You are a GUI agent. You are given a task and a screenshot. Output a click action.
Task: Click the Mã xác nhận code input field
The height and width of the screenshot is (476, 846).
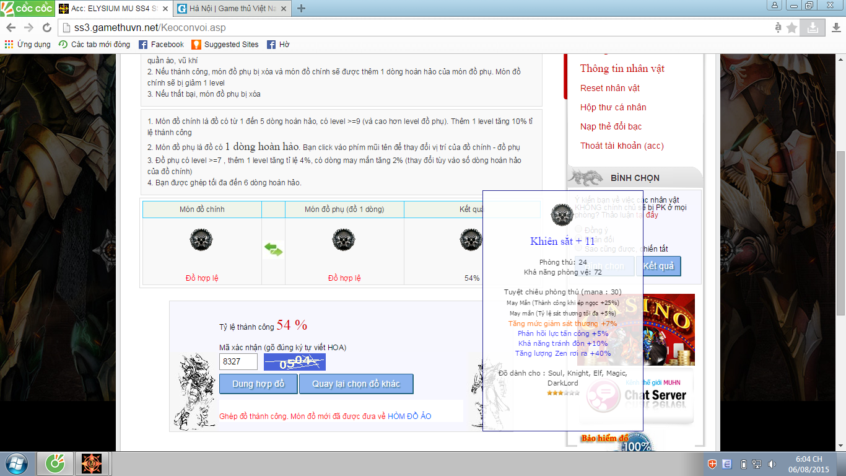pyautogui.click(x=238, y=362)
